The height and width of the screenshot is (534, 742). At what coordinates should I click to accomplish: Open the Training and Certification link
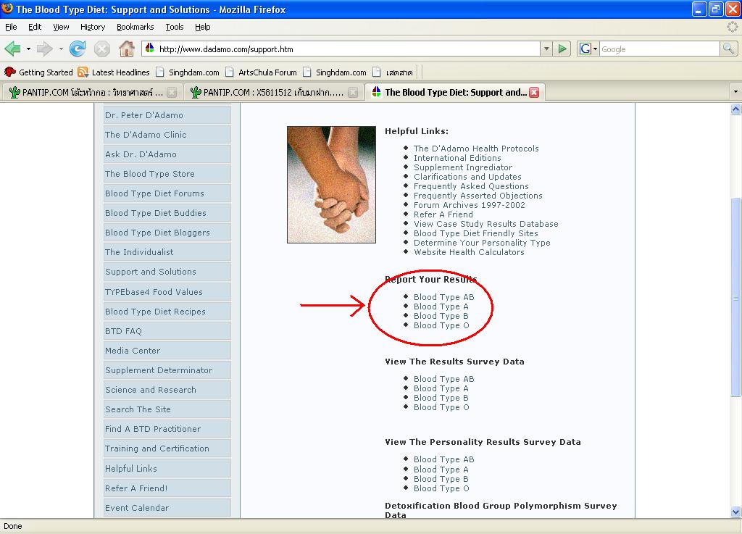pos(167,449)
